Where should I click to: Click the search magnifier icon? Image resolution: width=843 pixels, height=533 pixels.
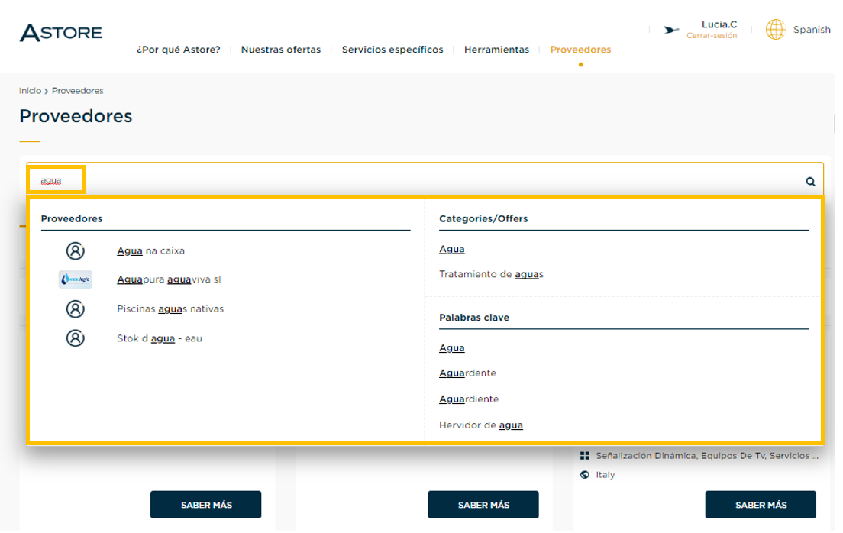pos(810,182)
